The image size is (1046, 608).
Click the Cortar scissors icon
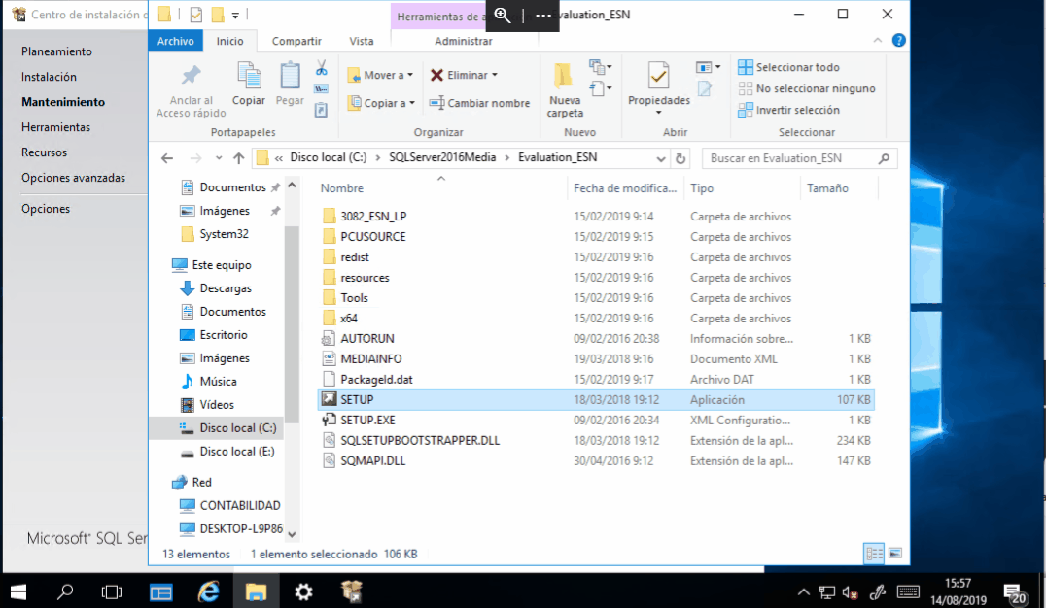pos(321,68)
